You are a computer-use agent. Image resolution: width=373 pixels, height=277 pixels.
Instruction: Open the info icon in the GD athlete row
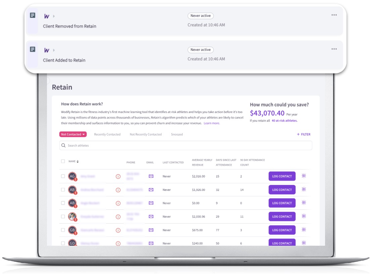point(118,243)
